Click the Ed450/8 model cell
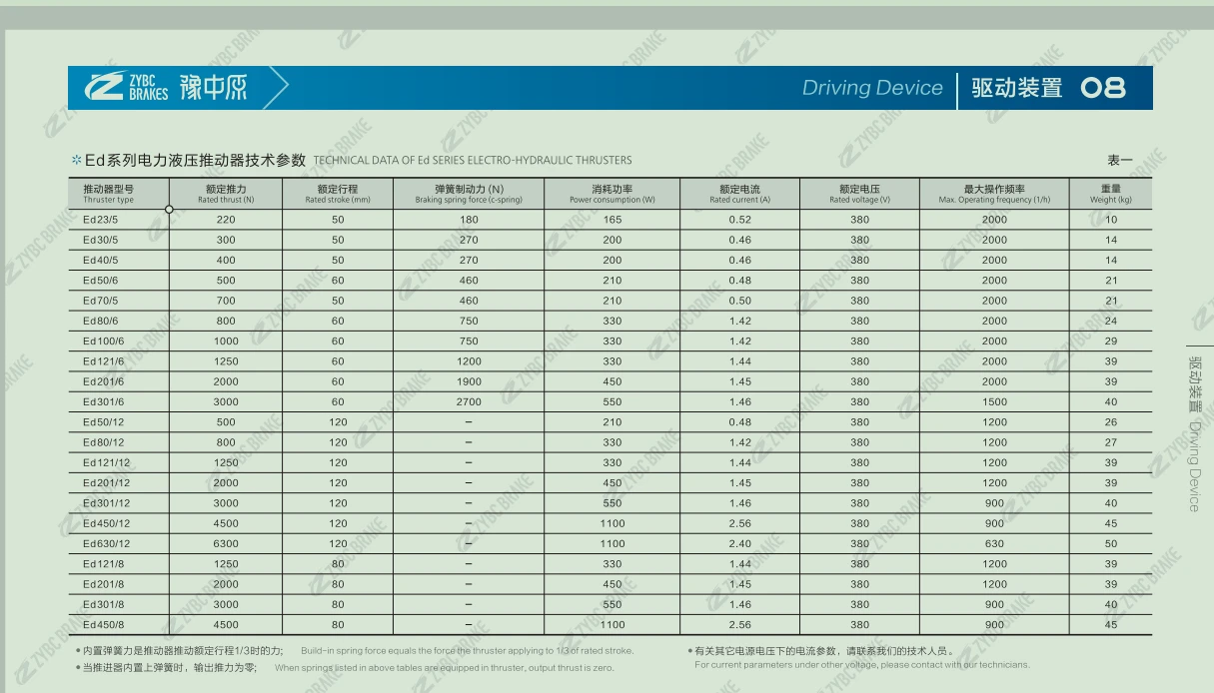 point(103,625)
